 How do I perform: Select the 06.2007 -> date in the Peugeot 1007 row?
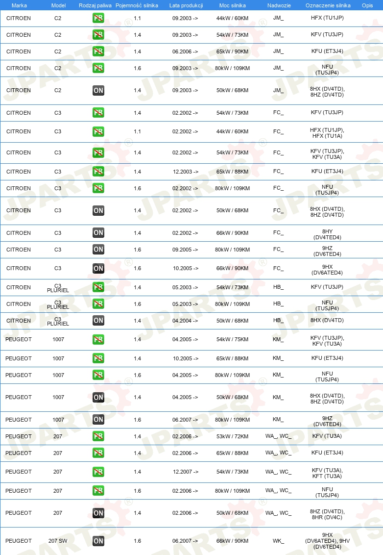(185, 420)
